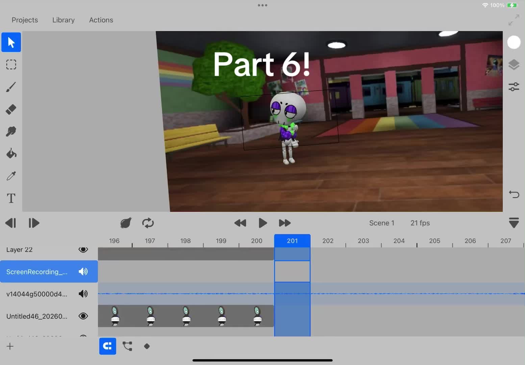Mute the ScreenRecording audio layer

tap(83, 271)
